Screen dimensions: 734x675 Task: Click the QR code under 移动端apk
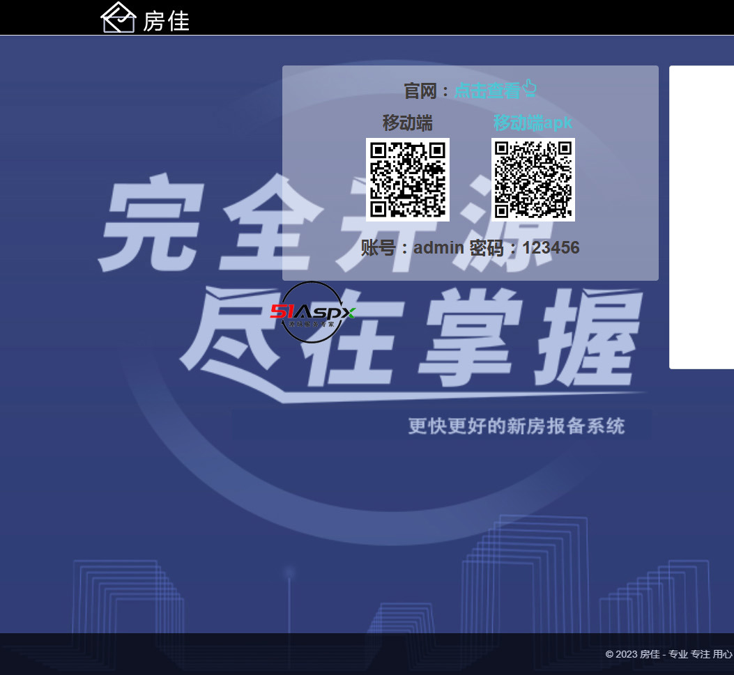[x=533, y=180]
